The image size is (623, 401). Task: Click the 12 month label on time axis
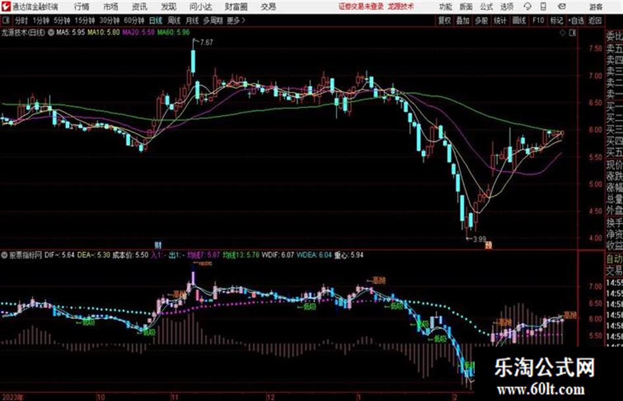[x=270, y=397]
